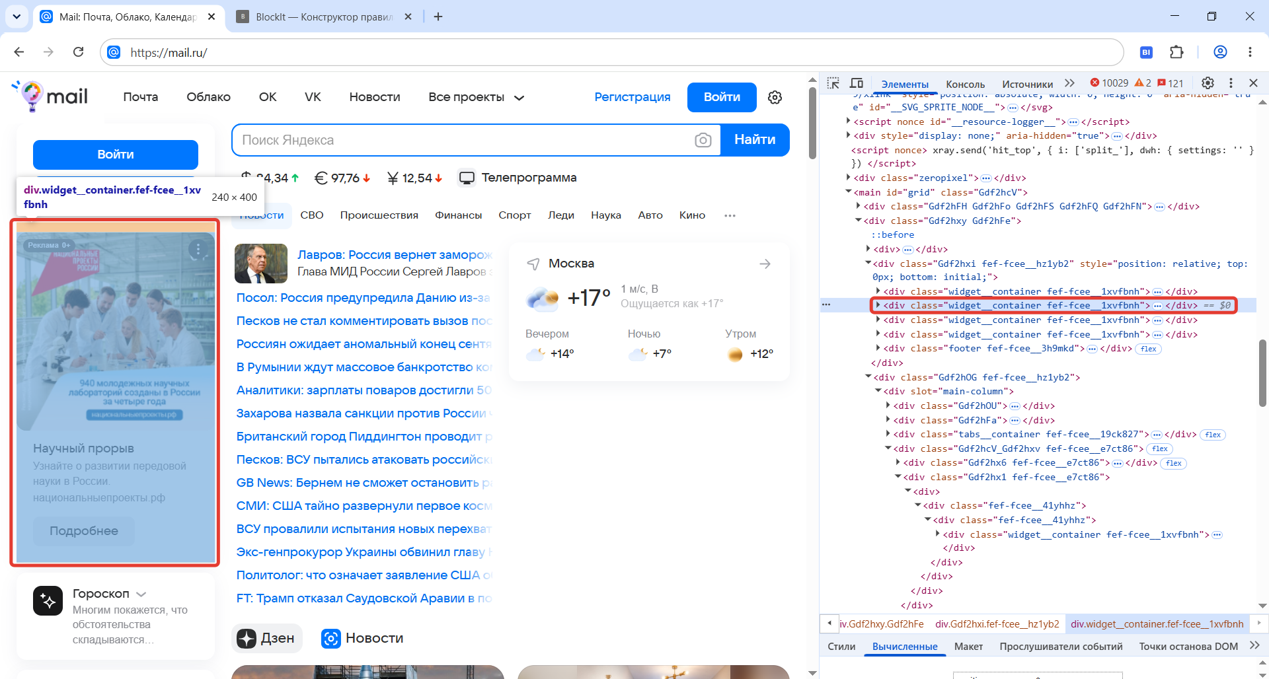Open a new browser tab
1269x679 pixels.
438,17
